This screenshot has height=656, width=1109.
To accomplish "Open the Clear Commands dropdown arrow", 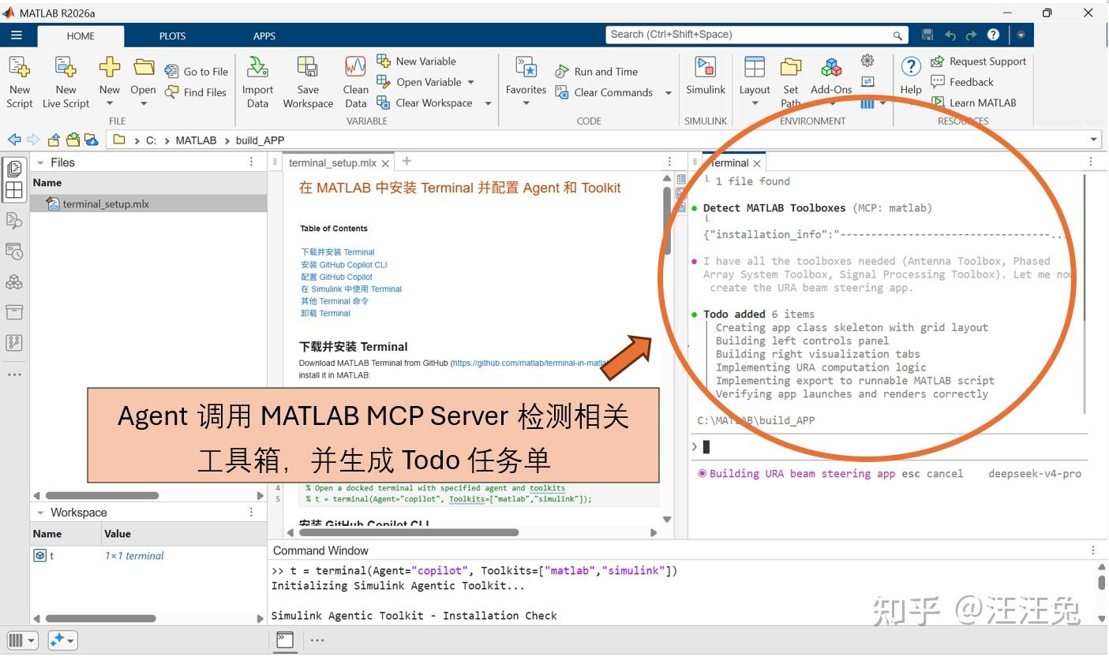I will tap(668, 93).
